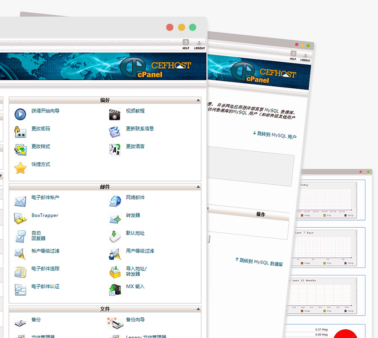Open the 网络邮件 link
Screen dimensions: 378x338
coord(135,197)
